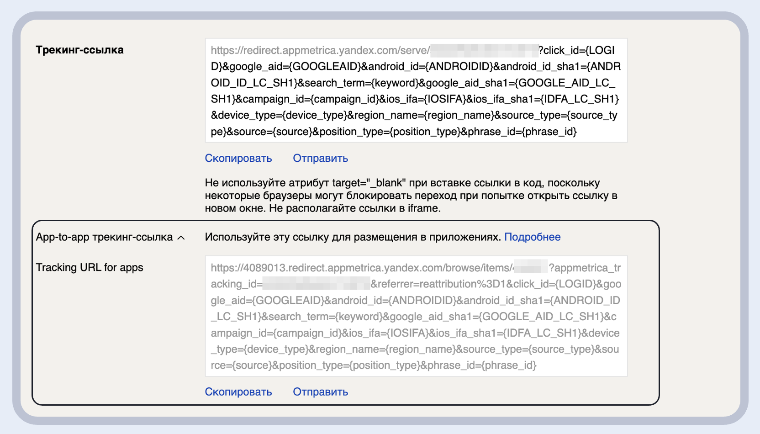Focus the Tracking URL for apps box
760x434 pixels.
[x=416, y=316]
